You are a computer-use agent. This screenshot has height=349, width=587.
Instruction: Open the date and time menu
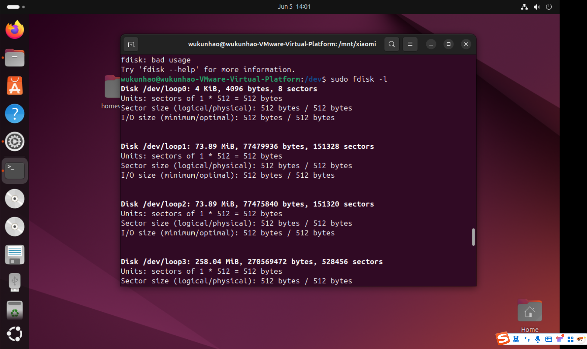(294, 7)
